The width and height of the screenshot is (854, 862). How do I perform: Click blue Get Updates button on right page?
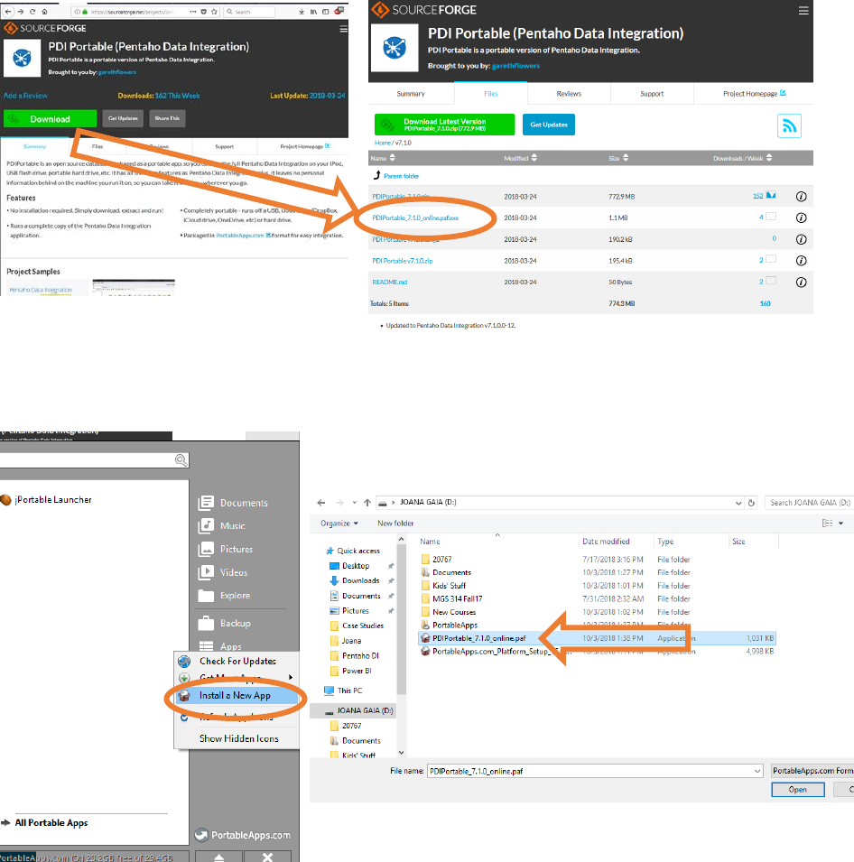pos(549,125)
